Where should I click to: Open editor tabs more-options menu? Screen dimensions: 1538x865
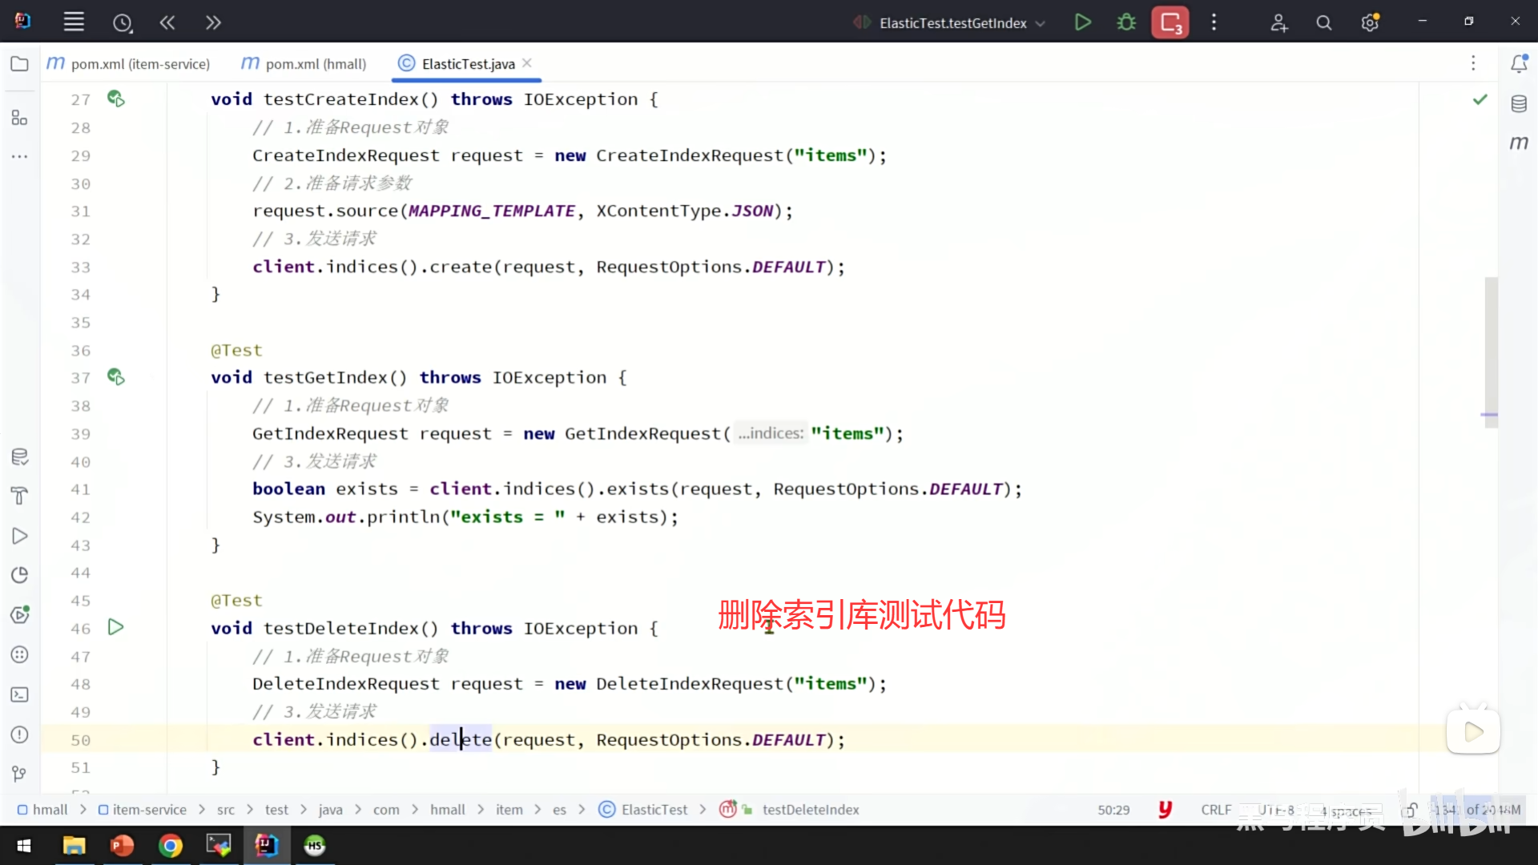pos(1472,63)
